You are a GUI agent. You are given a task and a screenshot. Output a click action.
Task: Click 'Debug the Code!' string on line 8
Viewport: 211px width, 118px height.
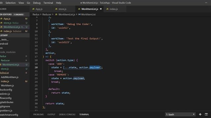78,24
